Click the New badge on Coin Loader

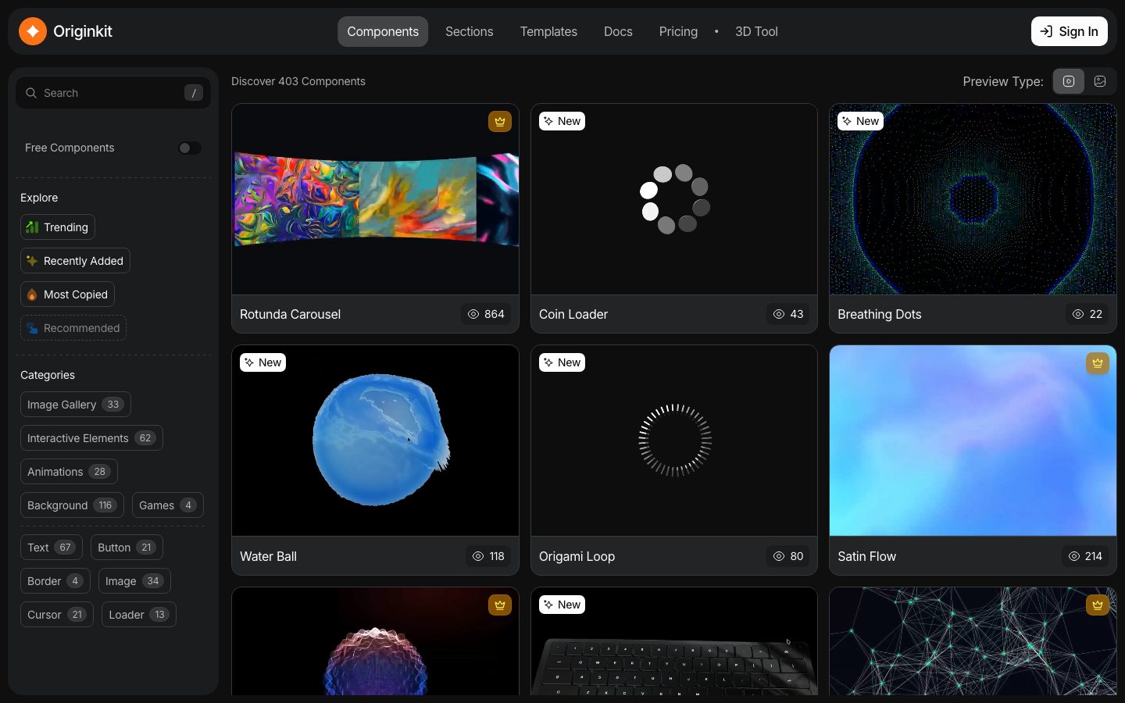pos(562,121)
